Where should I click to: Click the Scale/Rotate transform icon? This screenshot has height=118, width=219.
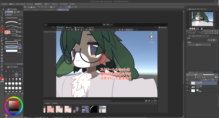point(54,7)
